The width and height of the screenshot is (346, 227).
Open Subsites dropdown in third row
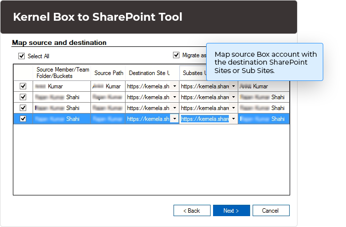(233, 108)
